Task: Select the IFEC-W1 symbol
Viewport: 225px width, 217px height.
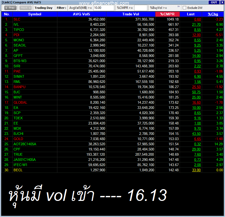Action: point(20,165)
